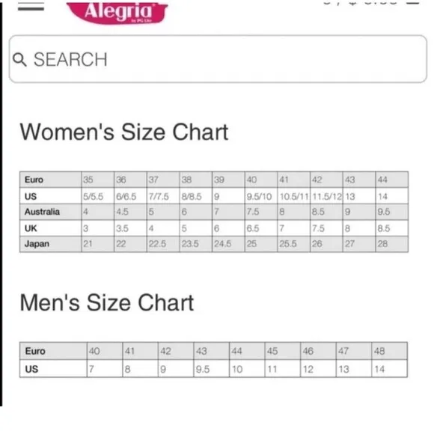
Task: Click the Japan row label
Action: (x=50, y=244)
